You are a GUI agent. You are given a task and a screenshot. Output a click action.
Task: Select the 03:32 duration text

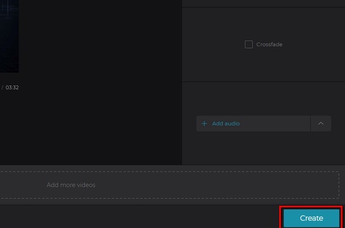point(12,87)
